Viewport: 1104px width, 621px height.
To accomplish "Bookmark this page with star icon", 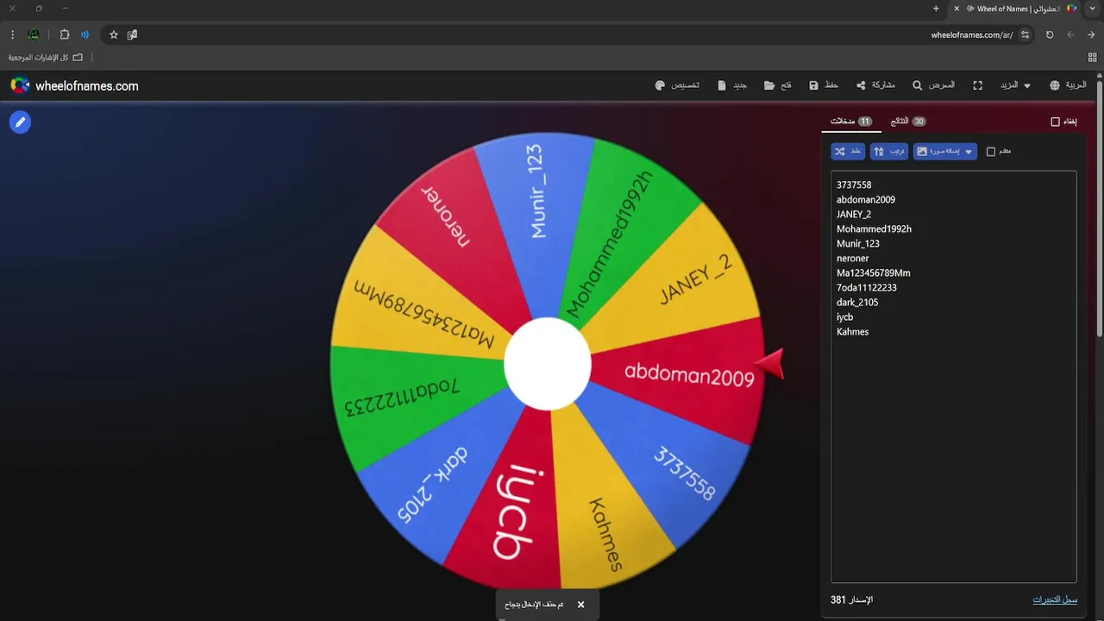I will [114, 34].
